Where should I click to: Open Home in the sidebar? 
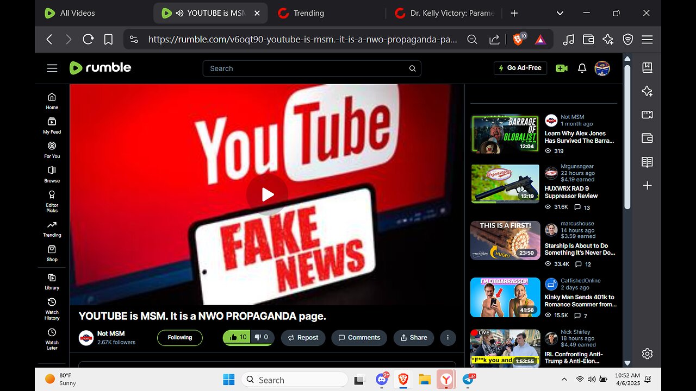tap(52, 100)
